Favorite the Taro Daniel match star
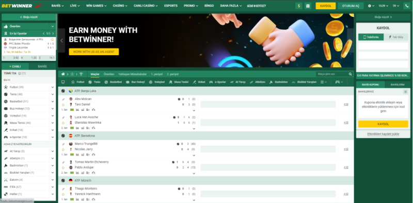The width and height of the screenshot is (413, 203). tap(63, 105)
